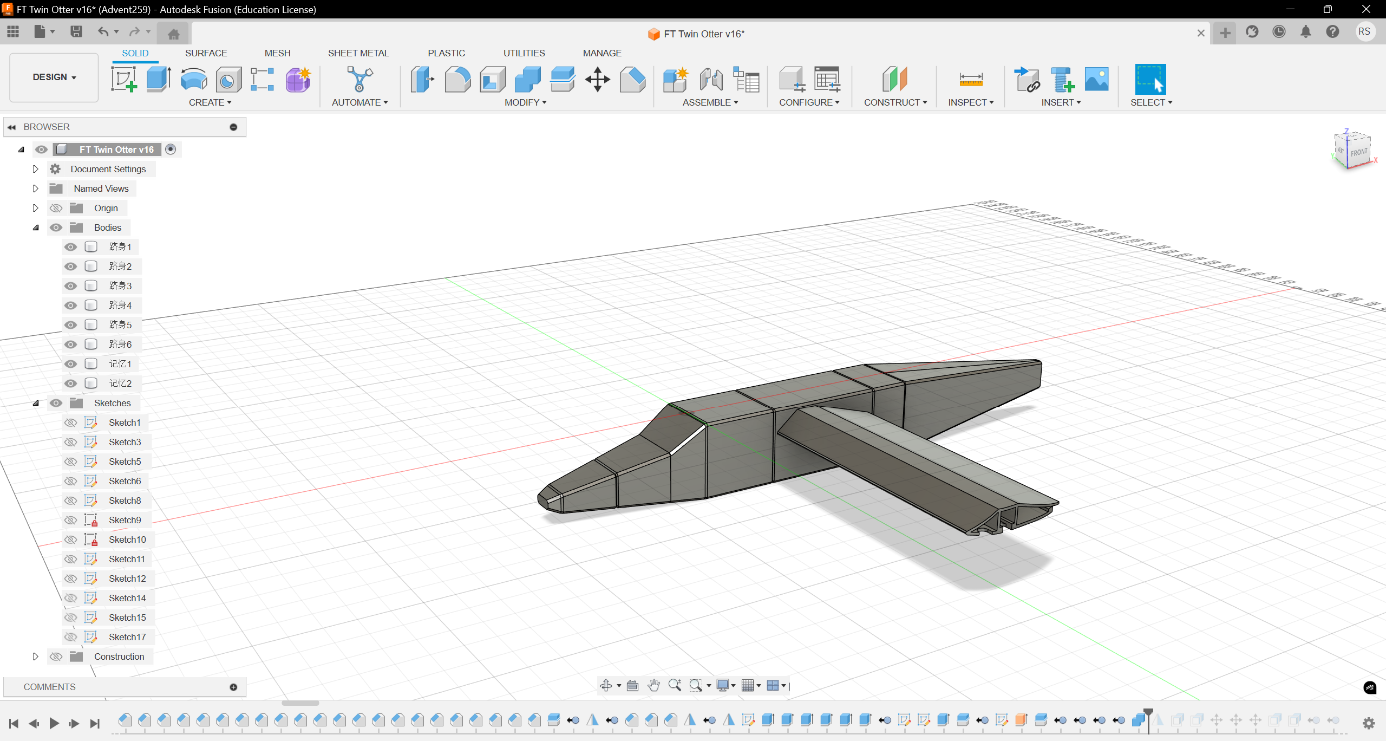Jump to the timeline end
This screenshot has width=1386, height=741.
95,723
